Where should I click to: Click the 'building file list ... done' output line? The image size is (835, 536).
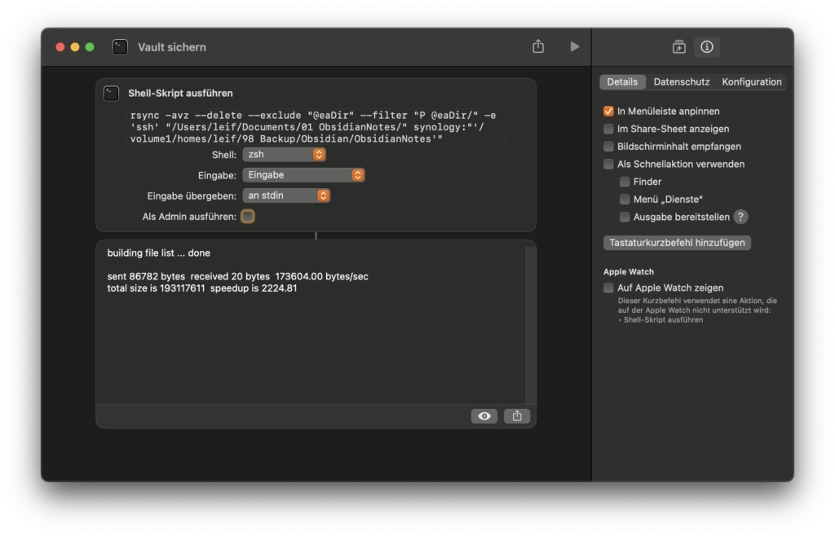coord(159,253)
